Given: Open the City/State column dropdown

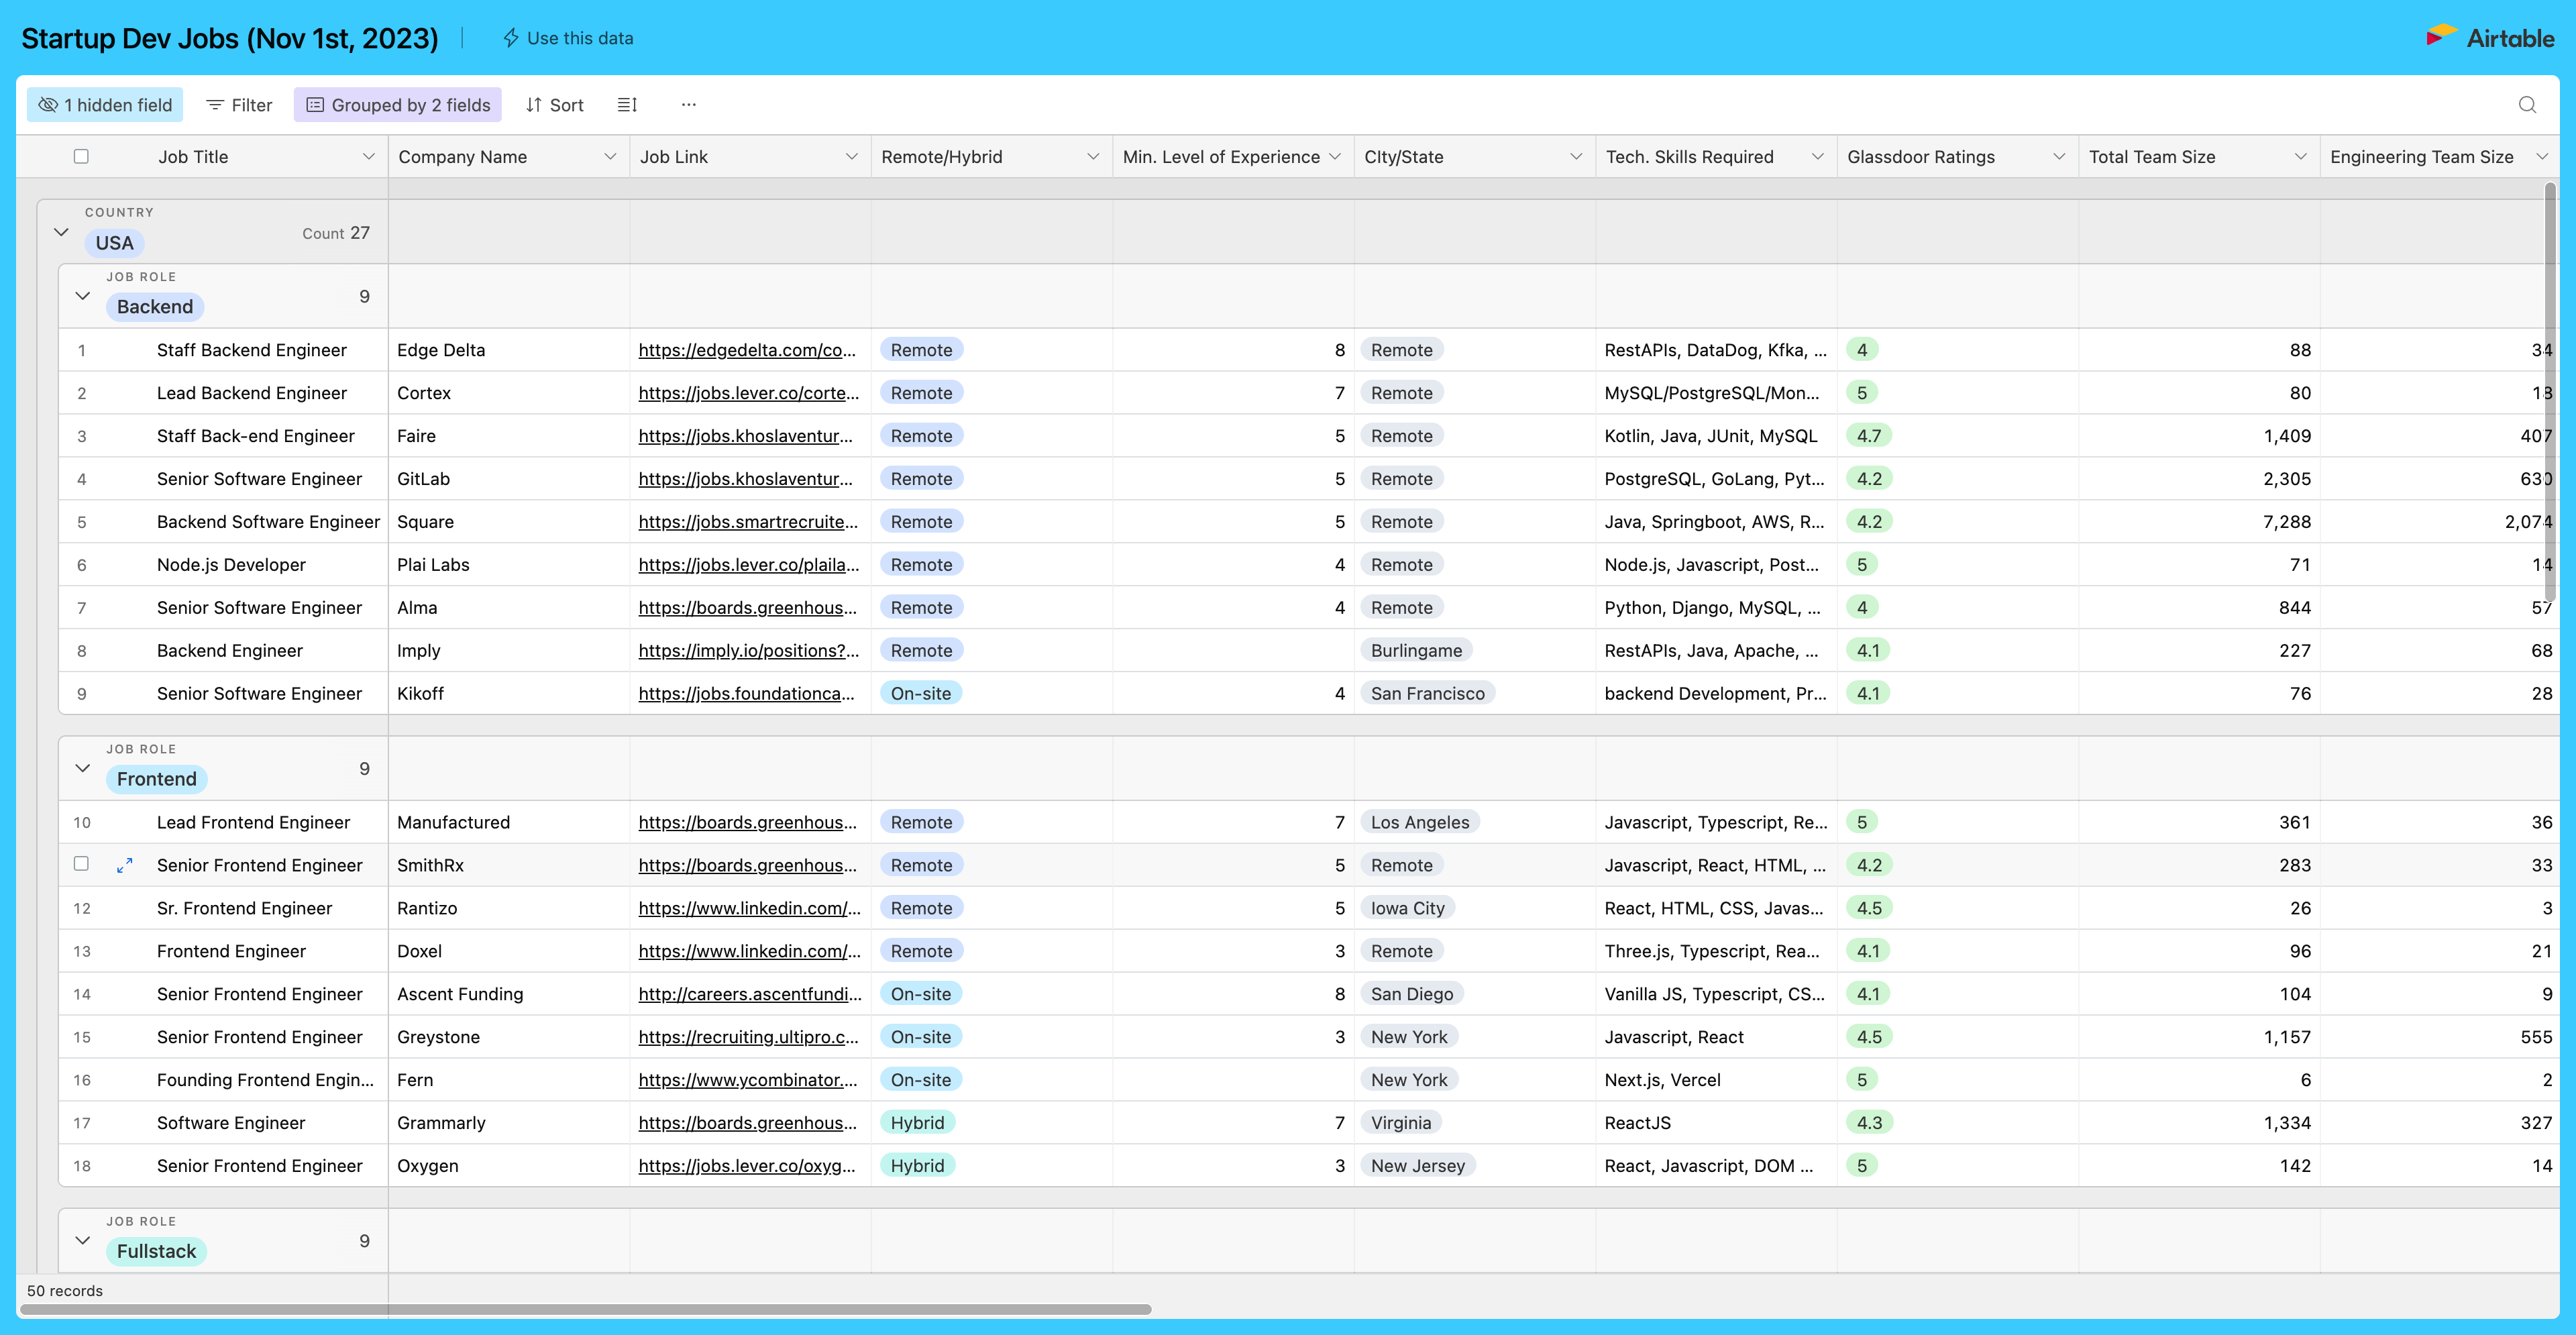Looking at the screenshot, I should [1576, 157].
